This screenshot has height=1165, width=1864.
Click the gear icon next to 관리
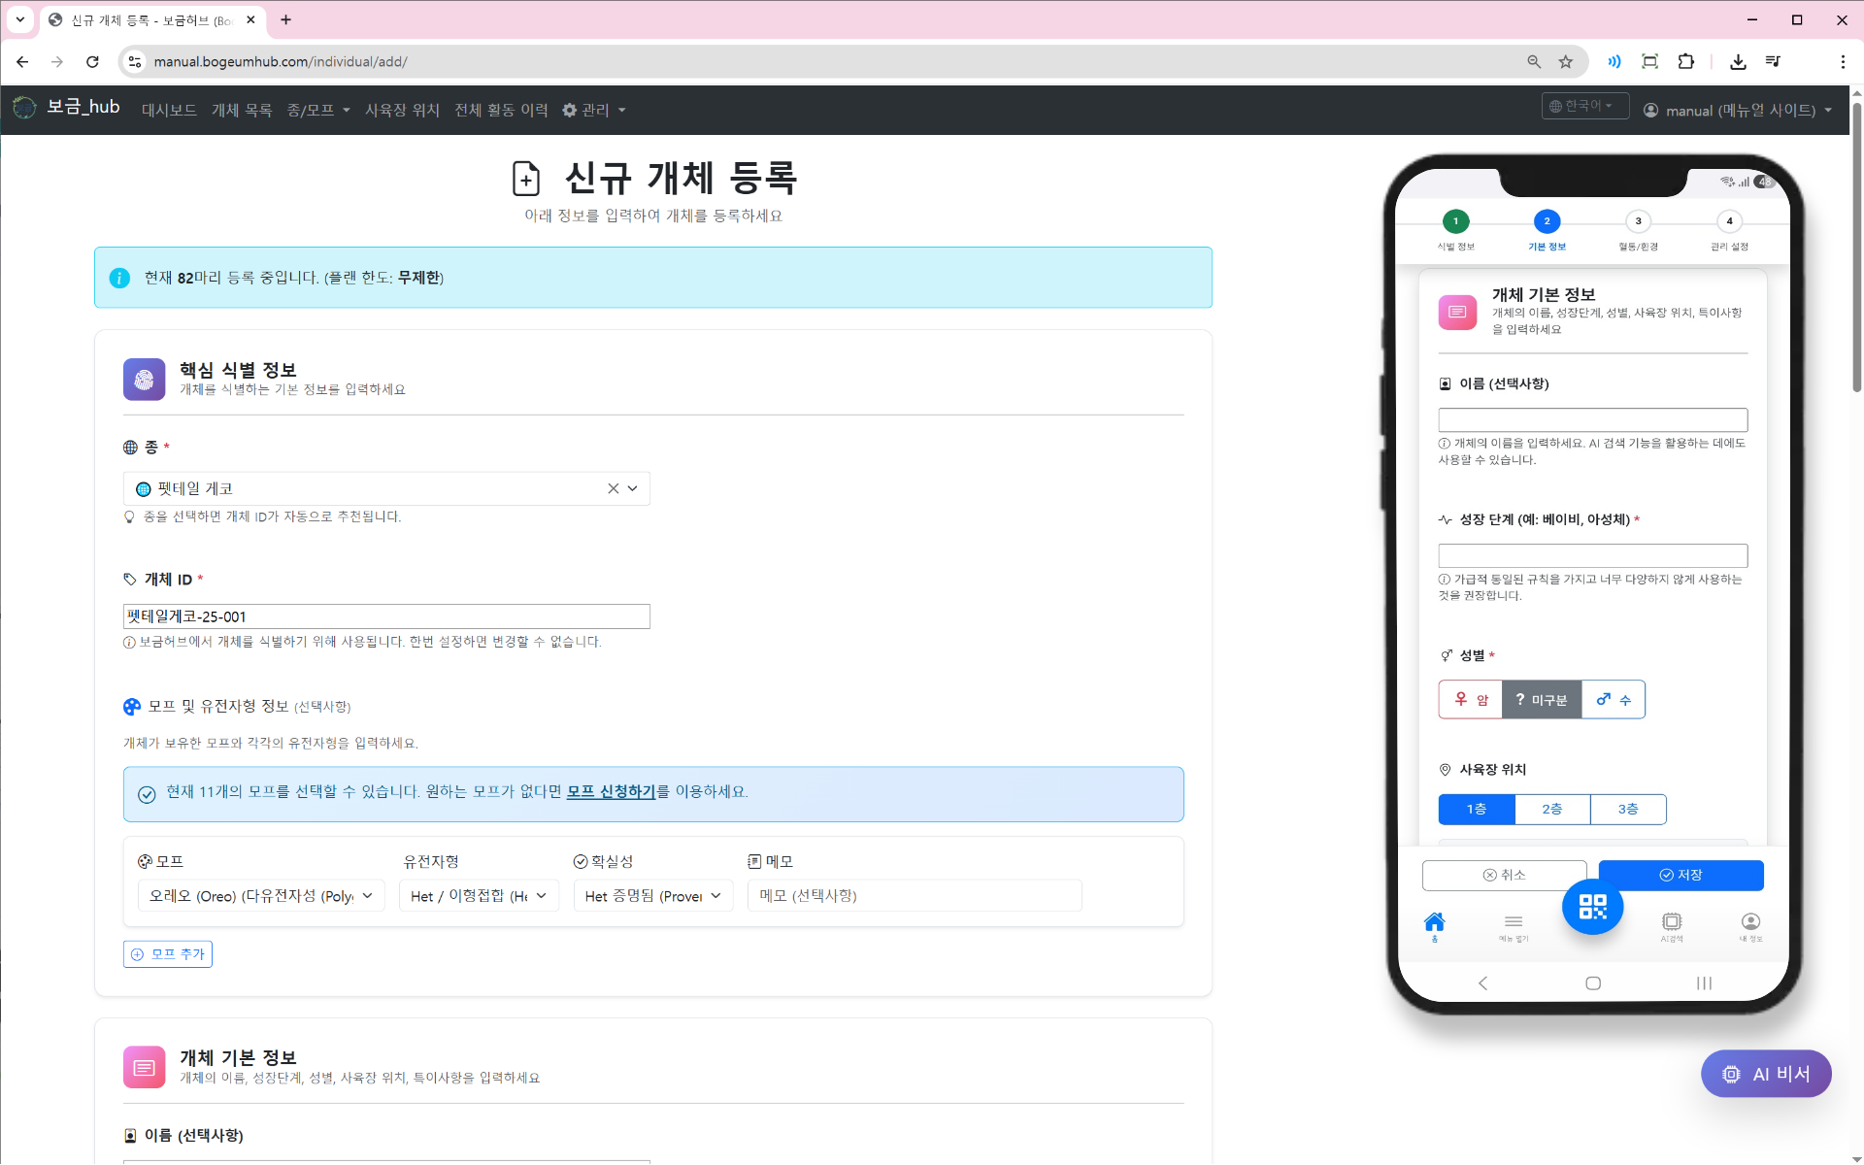click(x=570, y=110)
